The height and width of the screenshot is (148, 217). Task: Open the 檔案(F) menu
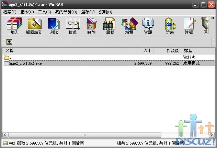(x=10, y=12)
